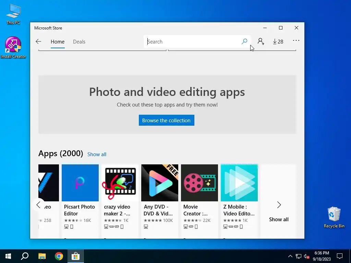This screenshot has height=263, width=351.
Task: Switch to the Deals tab
Action: 79,41
